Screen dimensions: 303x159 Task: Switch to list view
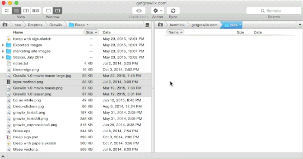(16, 11)
